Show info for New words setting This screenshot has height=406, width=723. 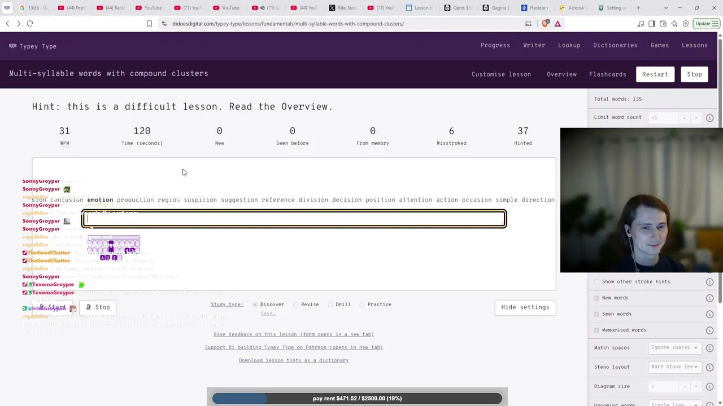pyautogui.click(x=709, y=298)
